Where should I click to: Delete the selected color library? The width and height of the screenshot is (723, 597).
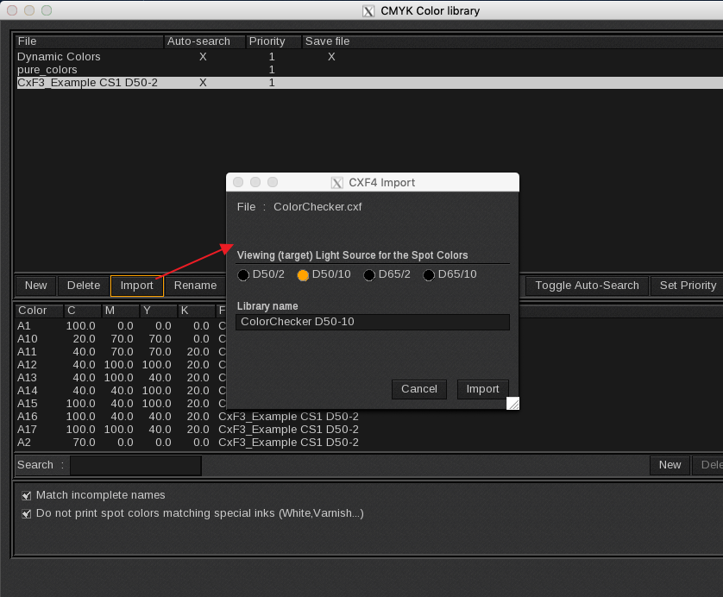[83, 285]
